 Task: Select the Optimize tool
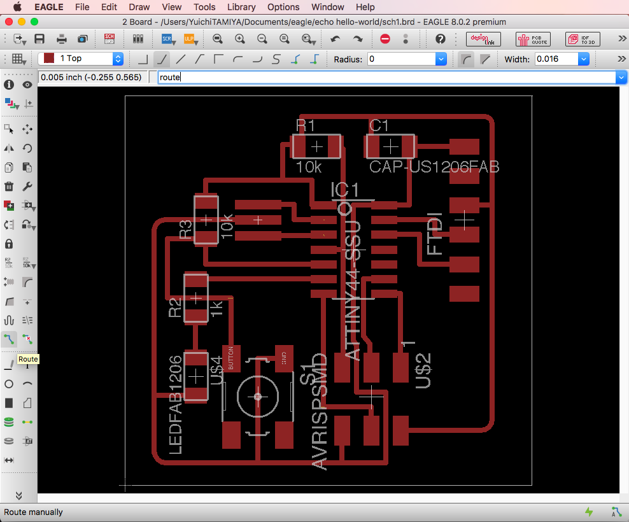pos(27,320)
